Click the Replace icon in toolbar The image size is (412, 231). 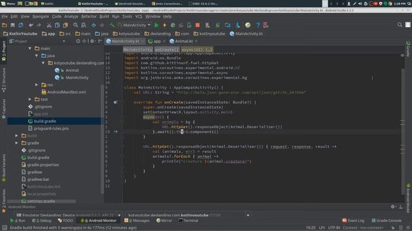coord(84,25)
